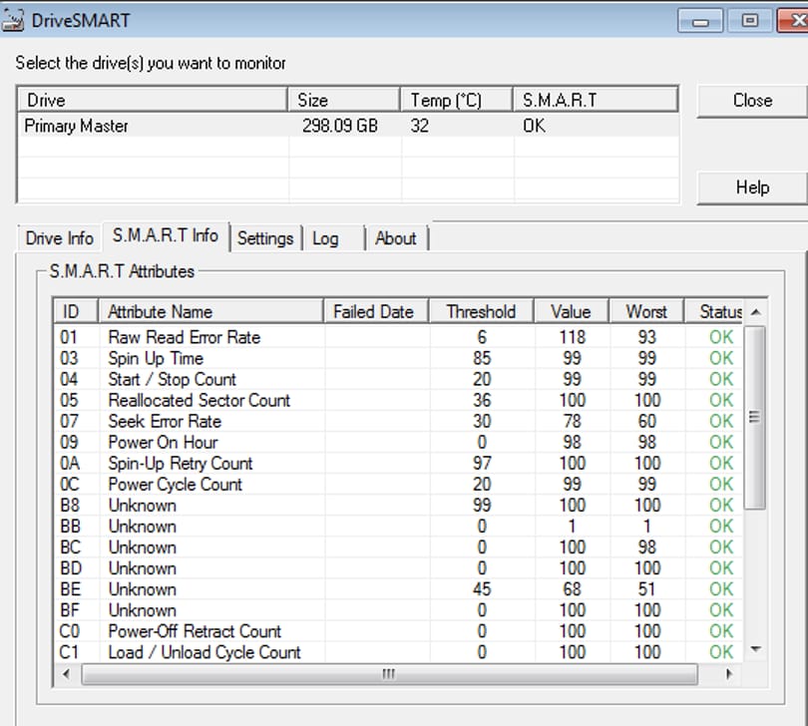Minimize the DriveSMART window
The width and height of the screenshot is (808, 726).
click(x=700, y=21)
